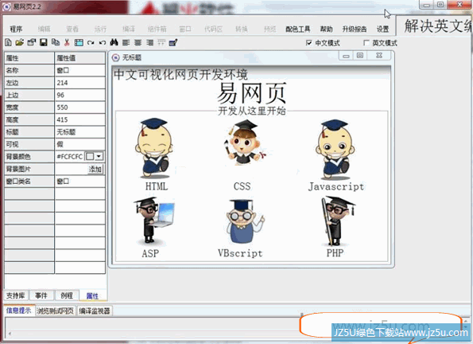The image size is (473, 344).
Task: Enable the 英文模式 checkbox
Action: click(x=366, y=43)
